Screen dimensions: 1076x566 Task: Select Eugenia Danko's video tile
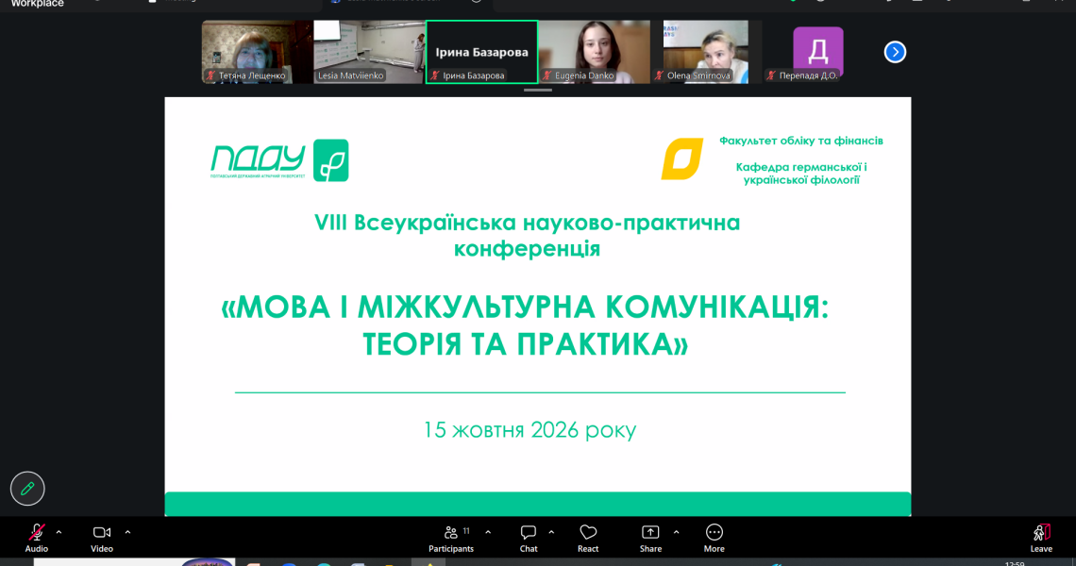tap(595, 52)
